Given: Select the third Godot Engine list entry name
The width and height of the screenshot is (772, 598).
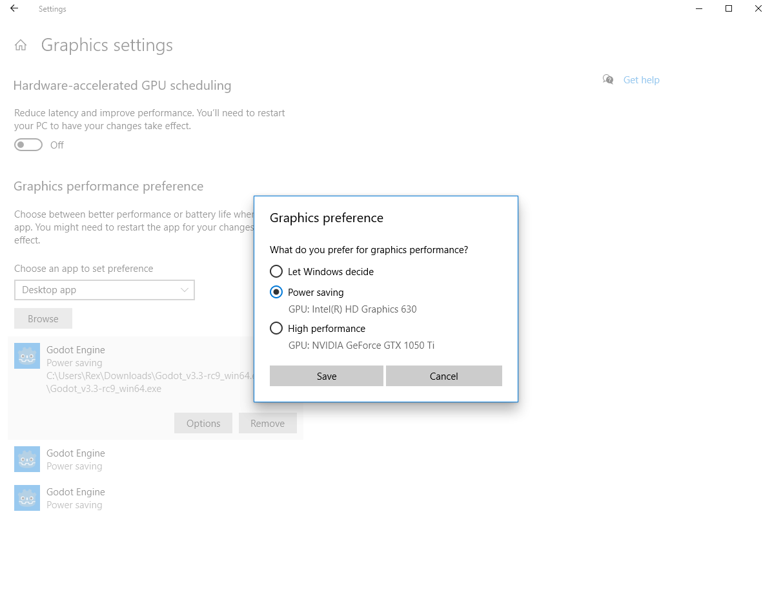Looking at the screenshot, I should point(76,492).
